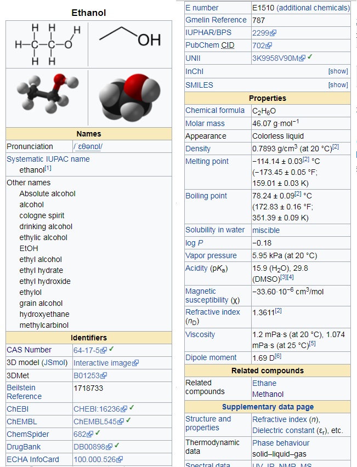This screenshot has width=357, height=467.
Task: Open PubChem CID 702
Action: pos(258,45)
